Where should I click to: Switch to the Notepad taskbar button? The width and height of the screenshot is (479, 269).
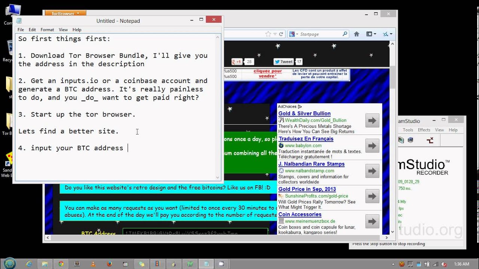click(206, 264)
